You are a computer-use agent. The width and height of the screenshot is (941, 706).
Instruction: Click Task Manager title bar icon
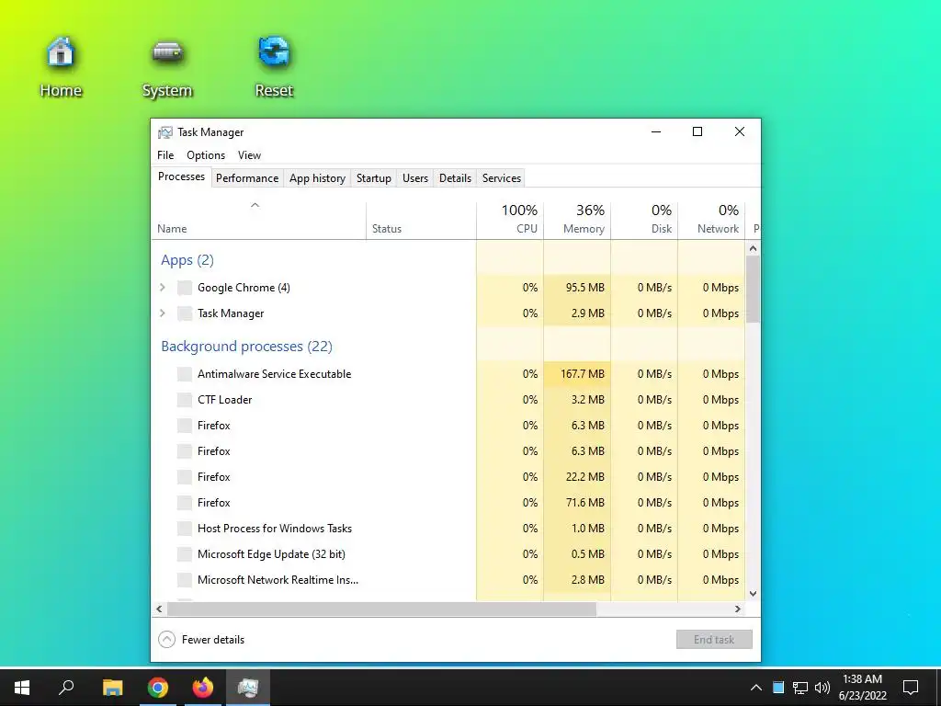click(164, 132)
